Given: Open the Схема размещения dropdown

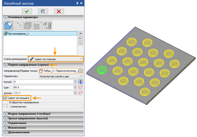Looking at the screenshot, I should tap(56, 59).
